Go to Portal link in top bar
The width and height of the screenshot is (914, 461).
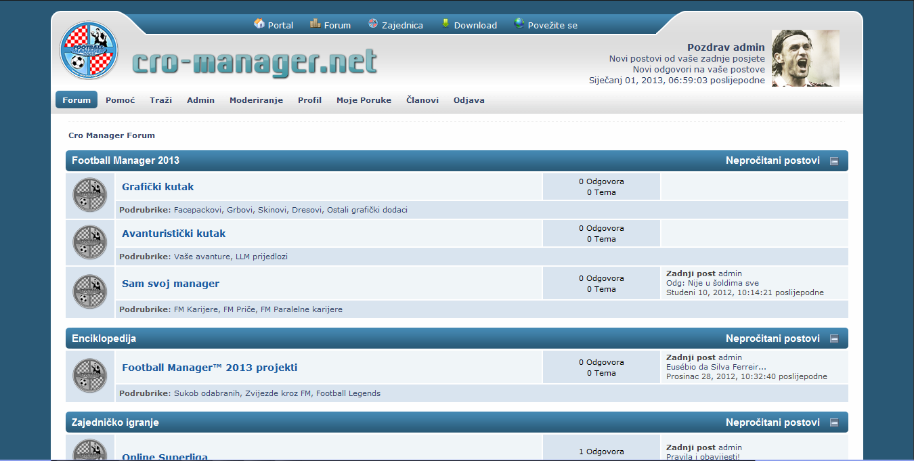[280, 25]
